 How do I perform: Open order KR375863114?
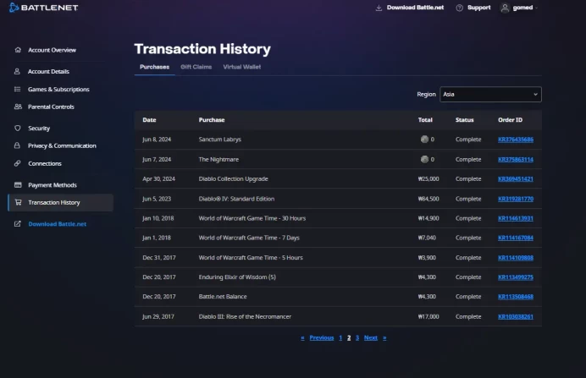click(516, 159)
